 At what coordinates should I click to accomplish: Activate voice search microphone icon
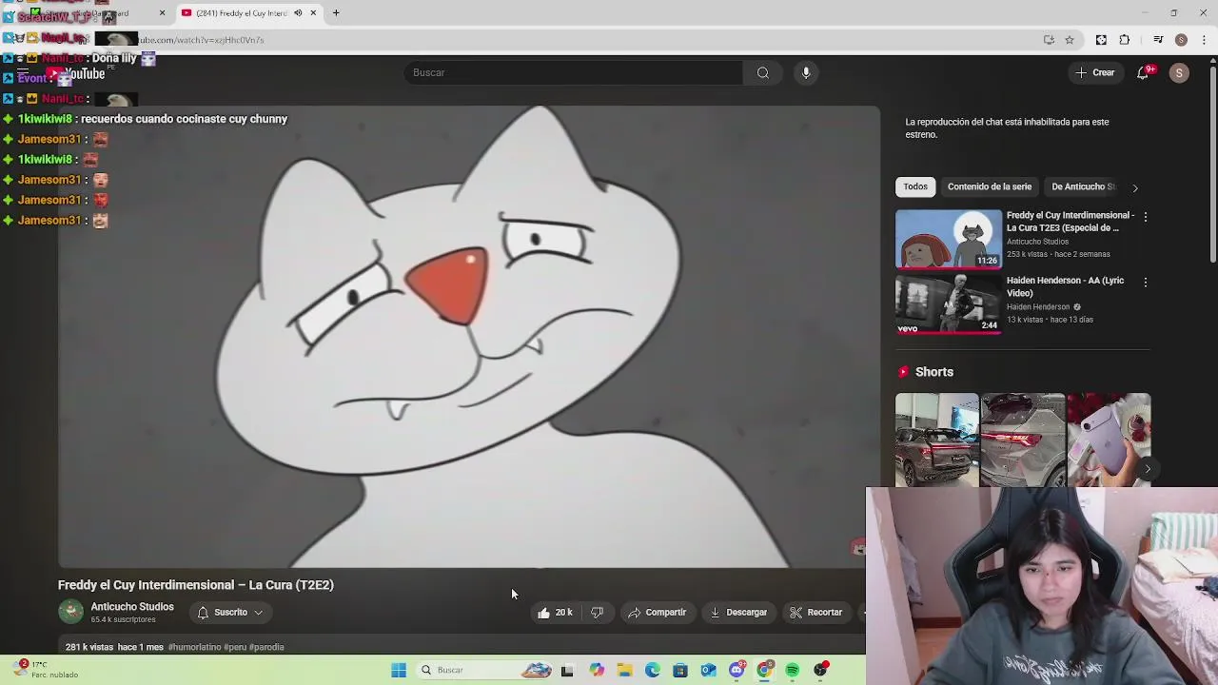point(806,72)
